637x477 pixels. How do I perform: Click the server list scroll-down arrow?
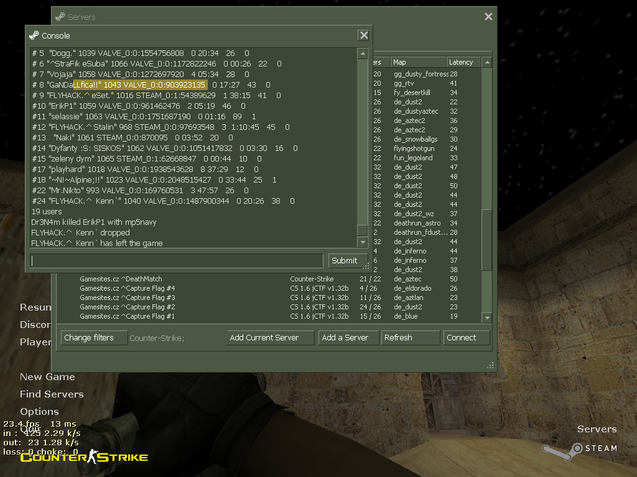(x=487, y=318)
